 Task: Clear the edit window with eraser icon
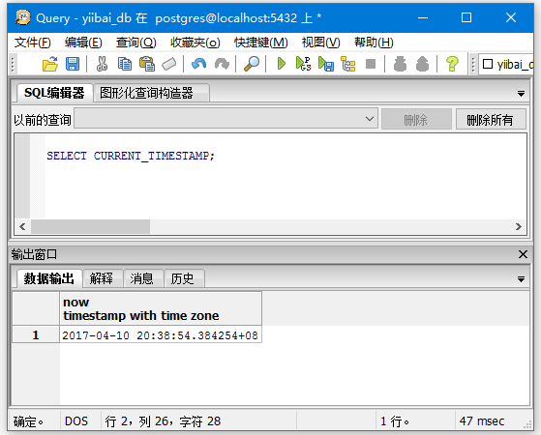(169, 64)
